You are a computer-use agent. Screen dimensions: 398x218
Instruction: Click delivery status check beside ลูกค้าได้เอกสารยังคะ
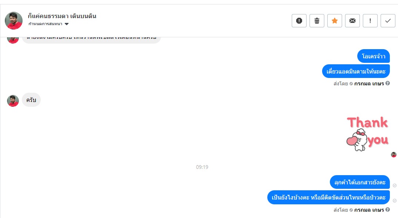pos(394,185)
